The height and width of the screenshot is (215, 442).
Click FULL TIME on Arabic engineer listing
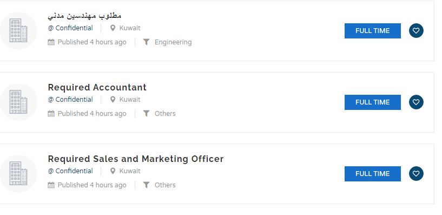click(372, 31)
